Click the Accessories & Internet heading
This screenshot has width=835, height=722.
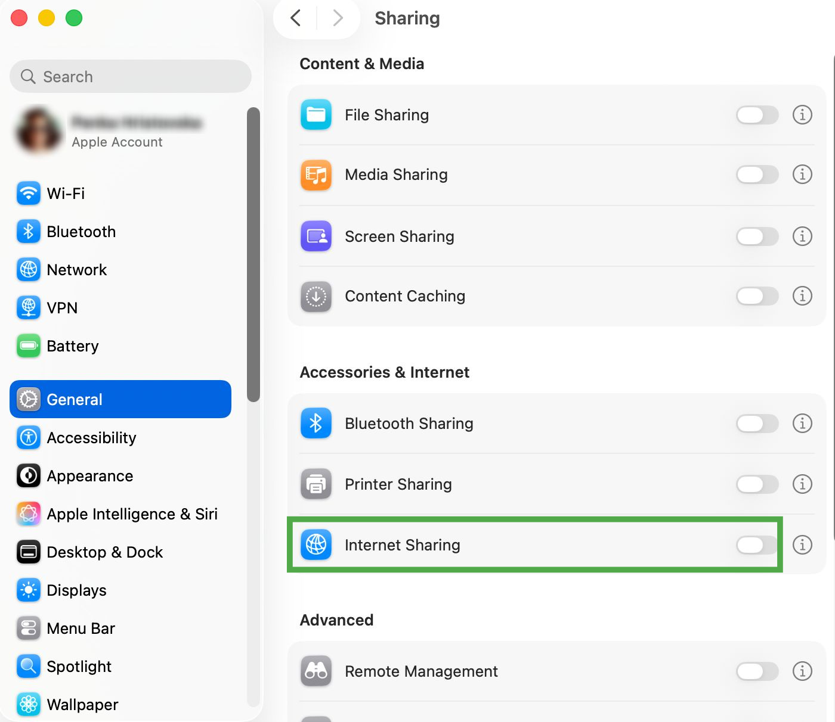coord(385,372)
